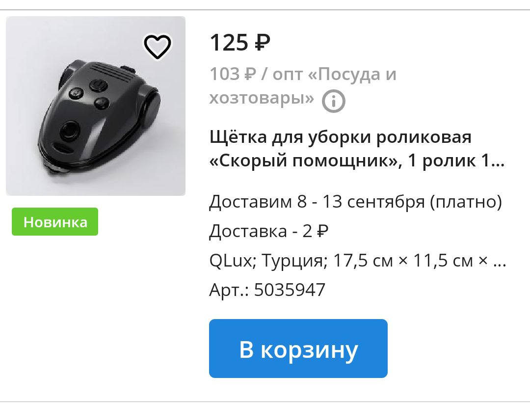Click the «(платно)» paid delivery note

point(466,202)
